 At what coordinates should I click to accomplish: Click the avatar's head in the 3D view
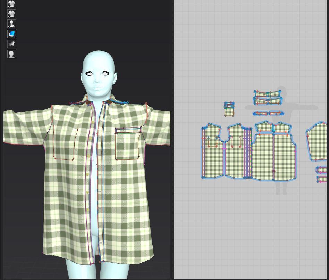(x=99, y=69)
